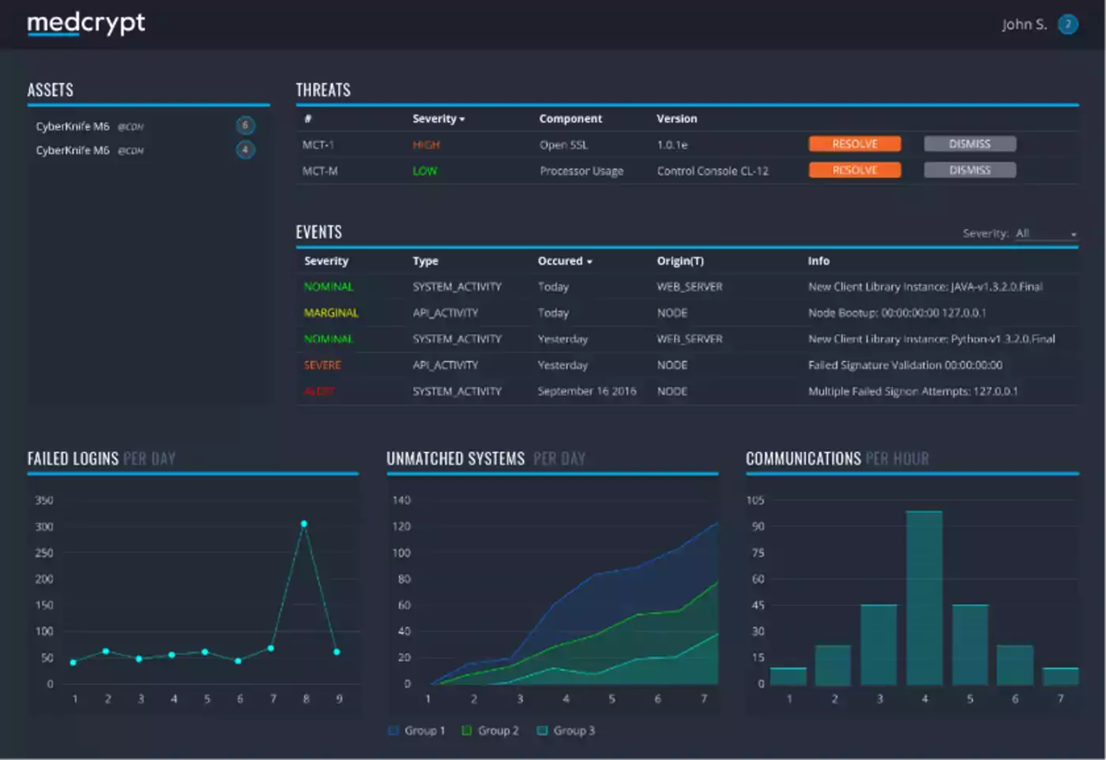Click the events Type column header
The height and width of the screenshot is (760, 1106).
click(425, 261)
